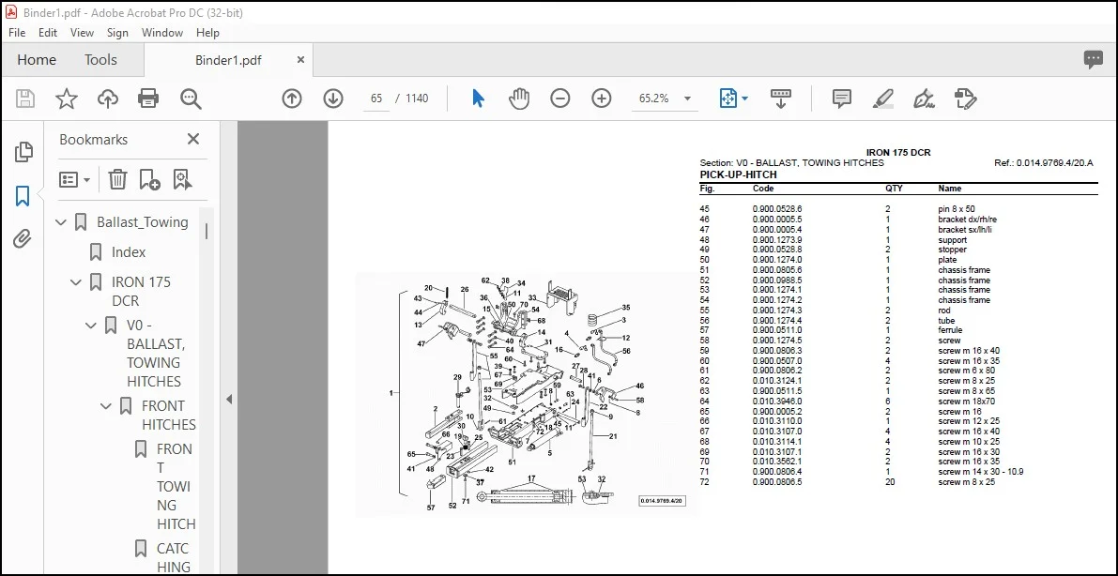The height and width of the screenshot is (576, 1118).
Task: Select the Binder1.pdf document tab
Action: coord(228,60)
